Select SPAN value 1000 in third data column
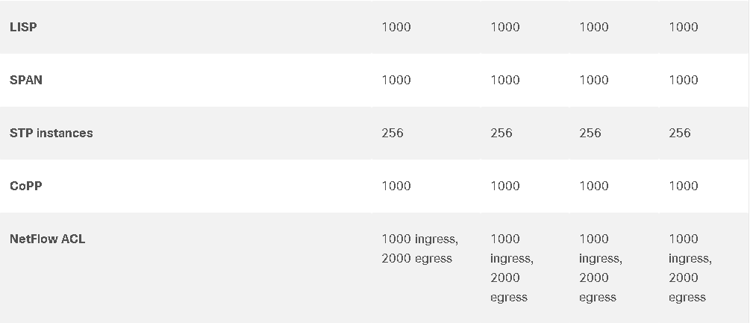Viewport: 750px width, 323px height. tap(593, 81)
